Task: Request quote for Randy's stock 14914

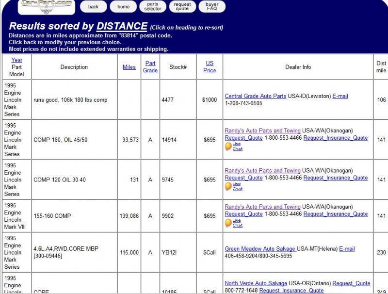Action: pos(243,138)
